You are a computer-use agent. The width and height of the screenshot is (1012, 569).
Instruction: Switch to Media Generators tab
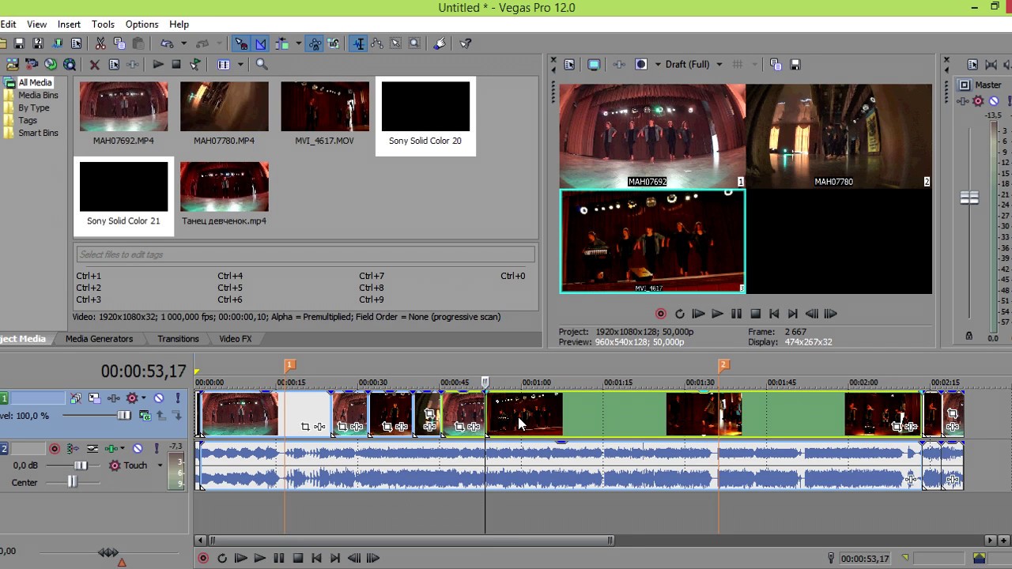(99, 338)
